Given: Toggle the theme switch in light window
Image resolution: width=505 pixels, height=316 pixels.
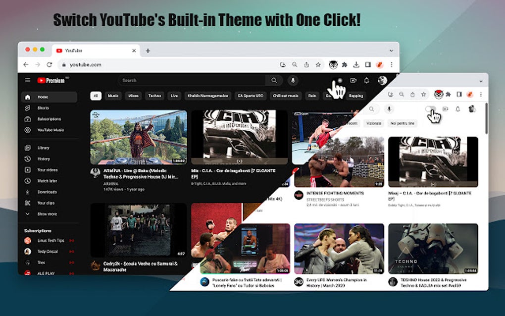Looking at the screenshot, I should tap(431, 109).
